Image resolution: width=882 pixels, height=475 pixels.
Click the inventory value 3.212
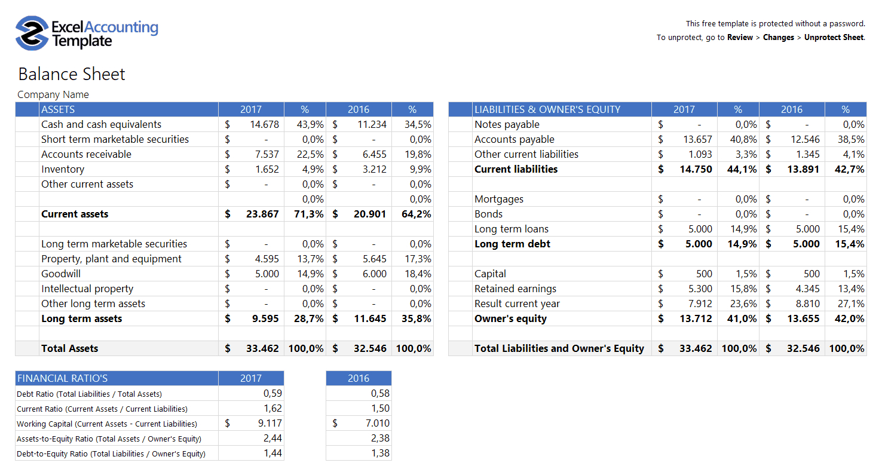(x=375, y=169)
